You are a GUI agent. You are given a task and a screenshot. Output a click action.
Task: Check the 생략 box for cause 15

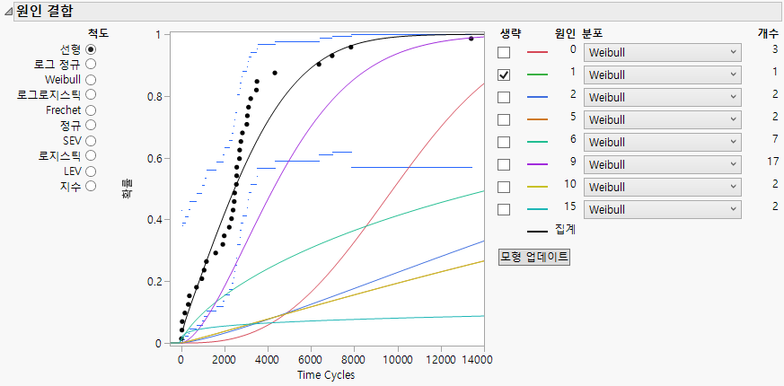[x=504, y=209]
